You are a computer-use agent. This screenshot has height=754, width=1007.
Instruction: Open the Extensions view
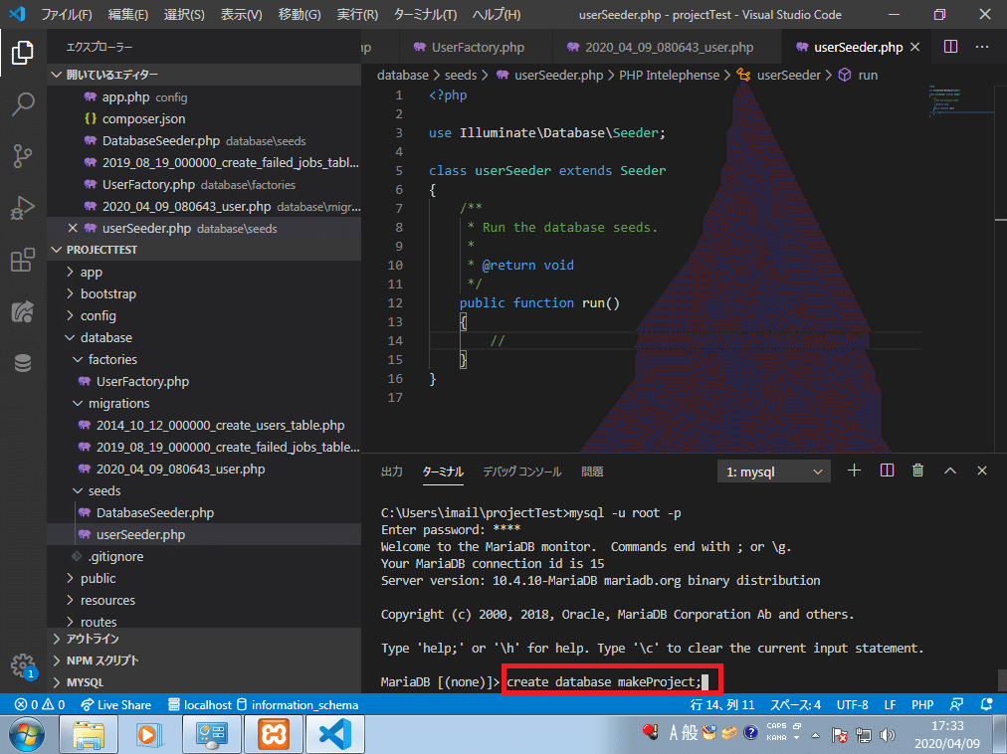[x=23, y=260]
